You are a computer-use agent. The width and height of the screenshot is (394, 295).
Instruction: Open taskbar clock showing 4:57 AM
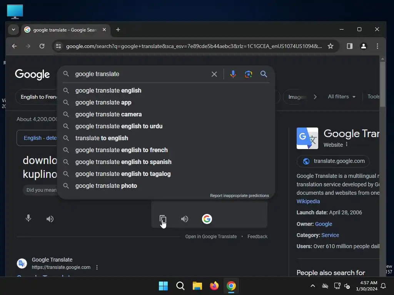click(x=366, y=286)
